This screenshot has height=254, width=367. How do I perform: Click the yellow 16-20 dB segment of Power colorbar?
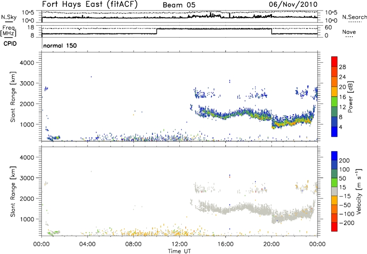pos(334,91)
